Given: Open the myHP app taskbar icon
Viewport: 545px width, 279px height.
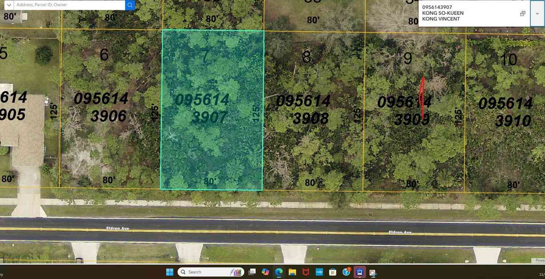Looking at the screenshot, I should 319,272.
